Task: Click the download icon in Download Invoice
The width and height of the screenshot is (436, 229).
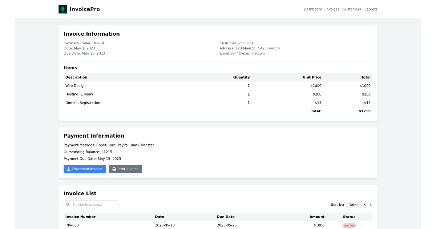Action: coord(69,169)
